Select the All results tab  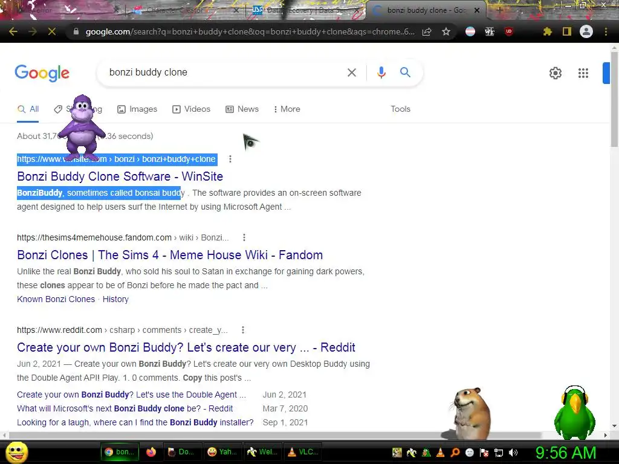[28, 109]
